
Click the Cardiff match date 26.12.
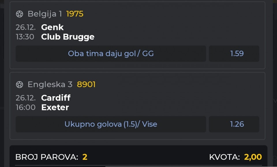(x=26, y=98)
